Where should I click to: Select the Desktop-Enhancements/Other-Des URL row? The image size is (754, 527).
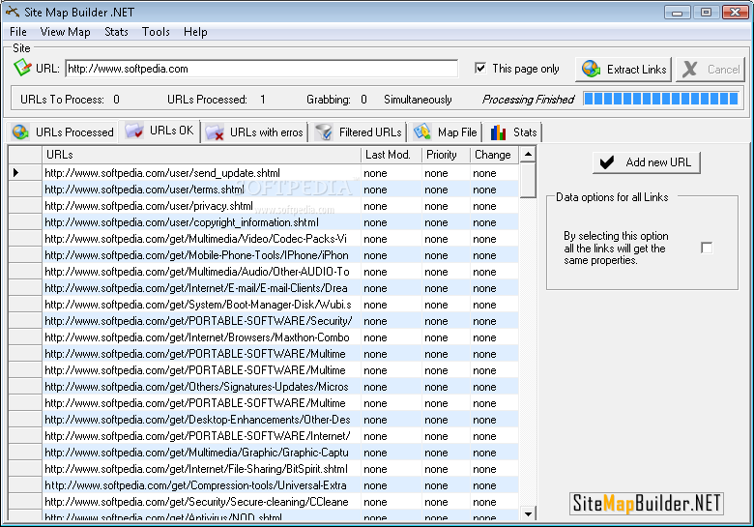[280, 420]
